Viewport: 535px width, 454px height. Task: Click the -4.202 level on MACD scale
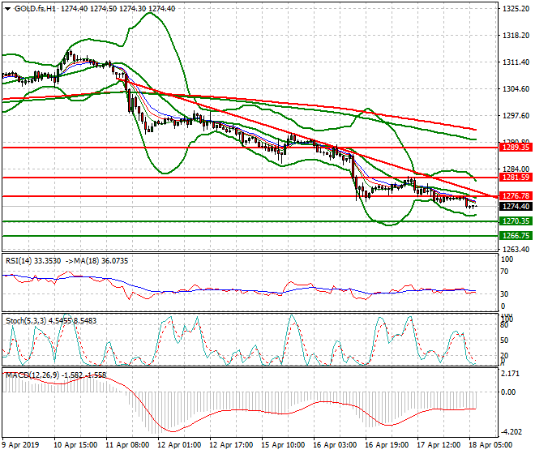click(512, 432)
